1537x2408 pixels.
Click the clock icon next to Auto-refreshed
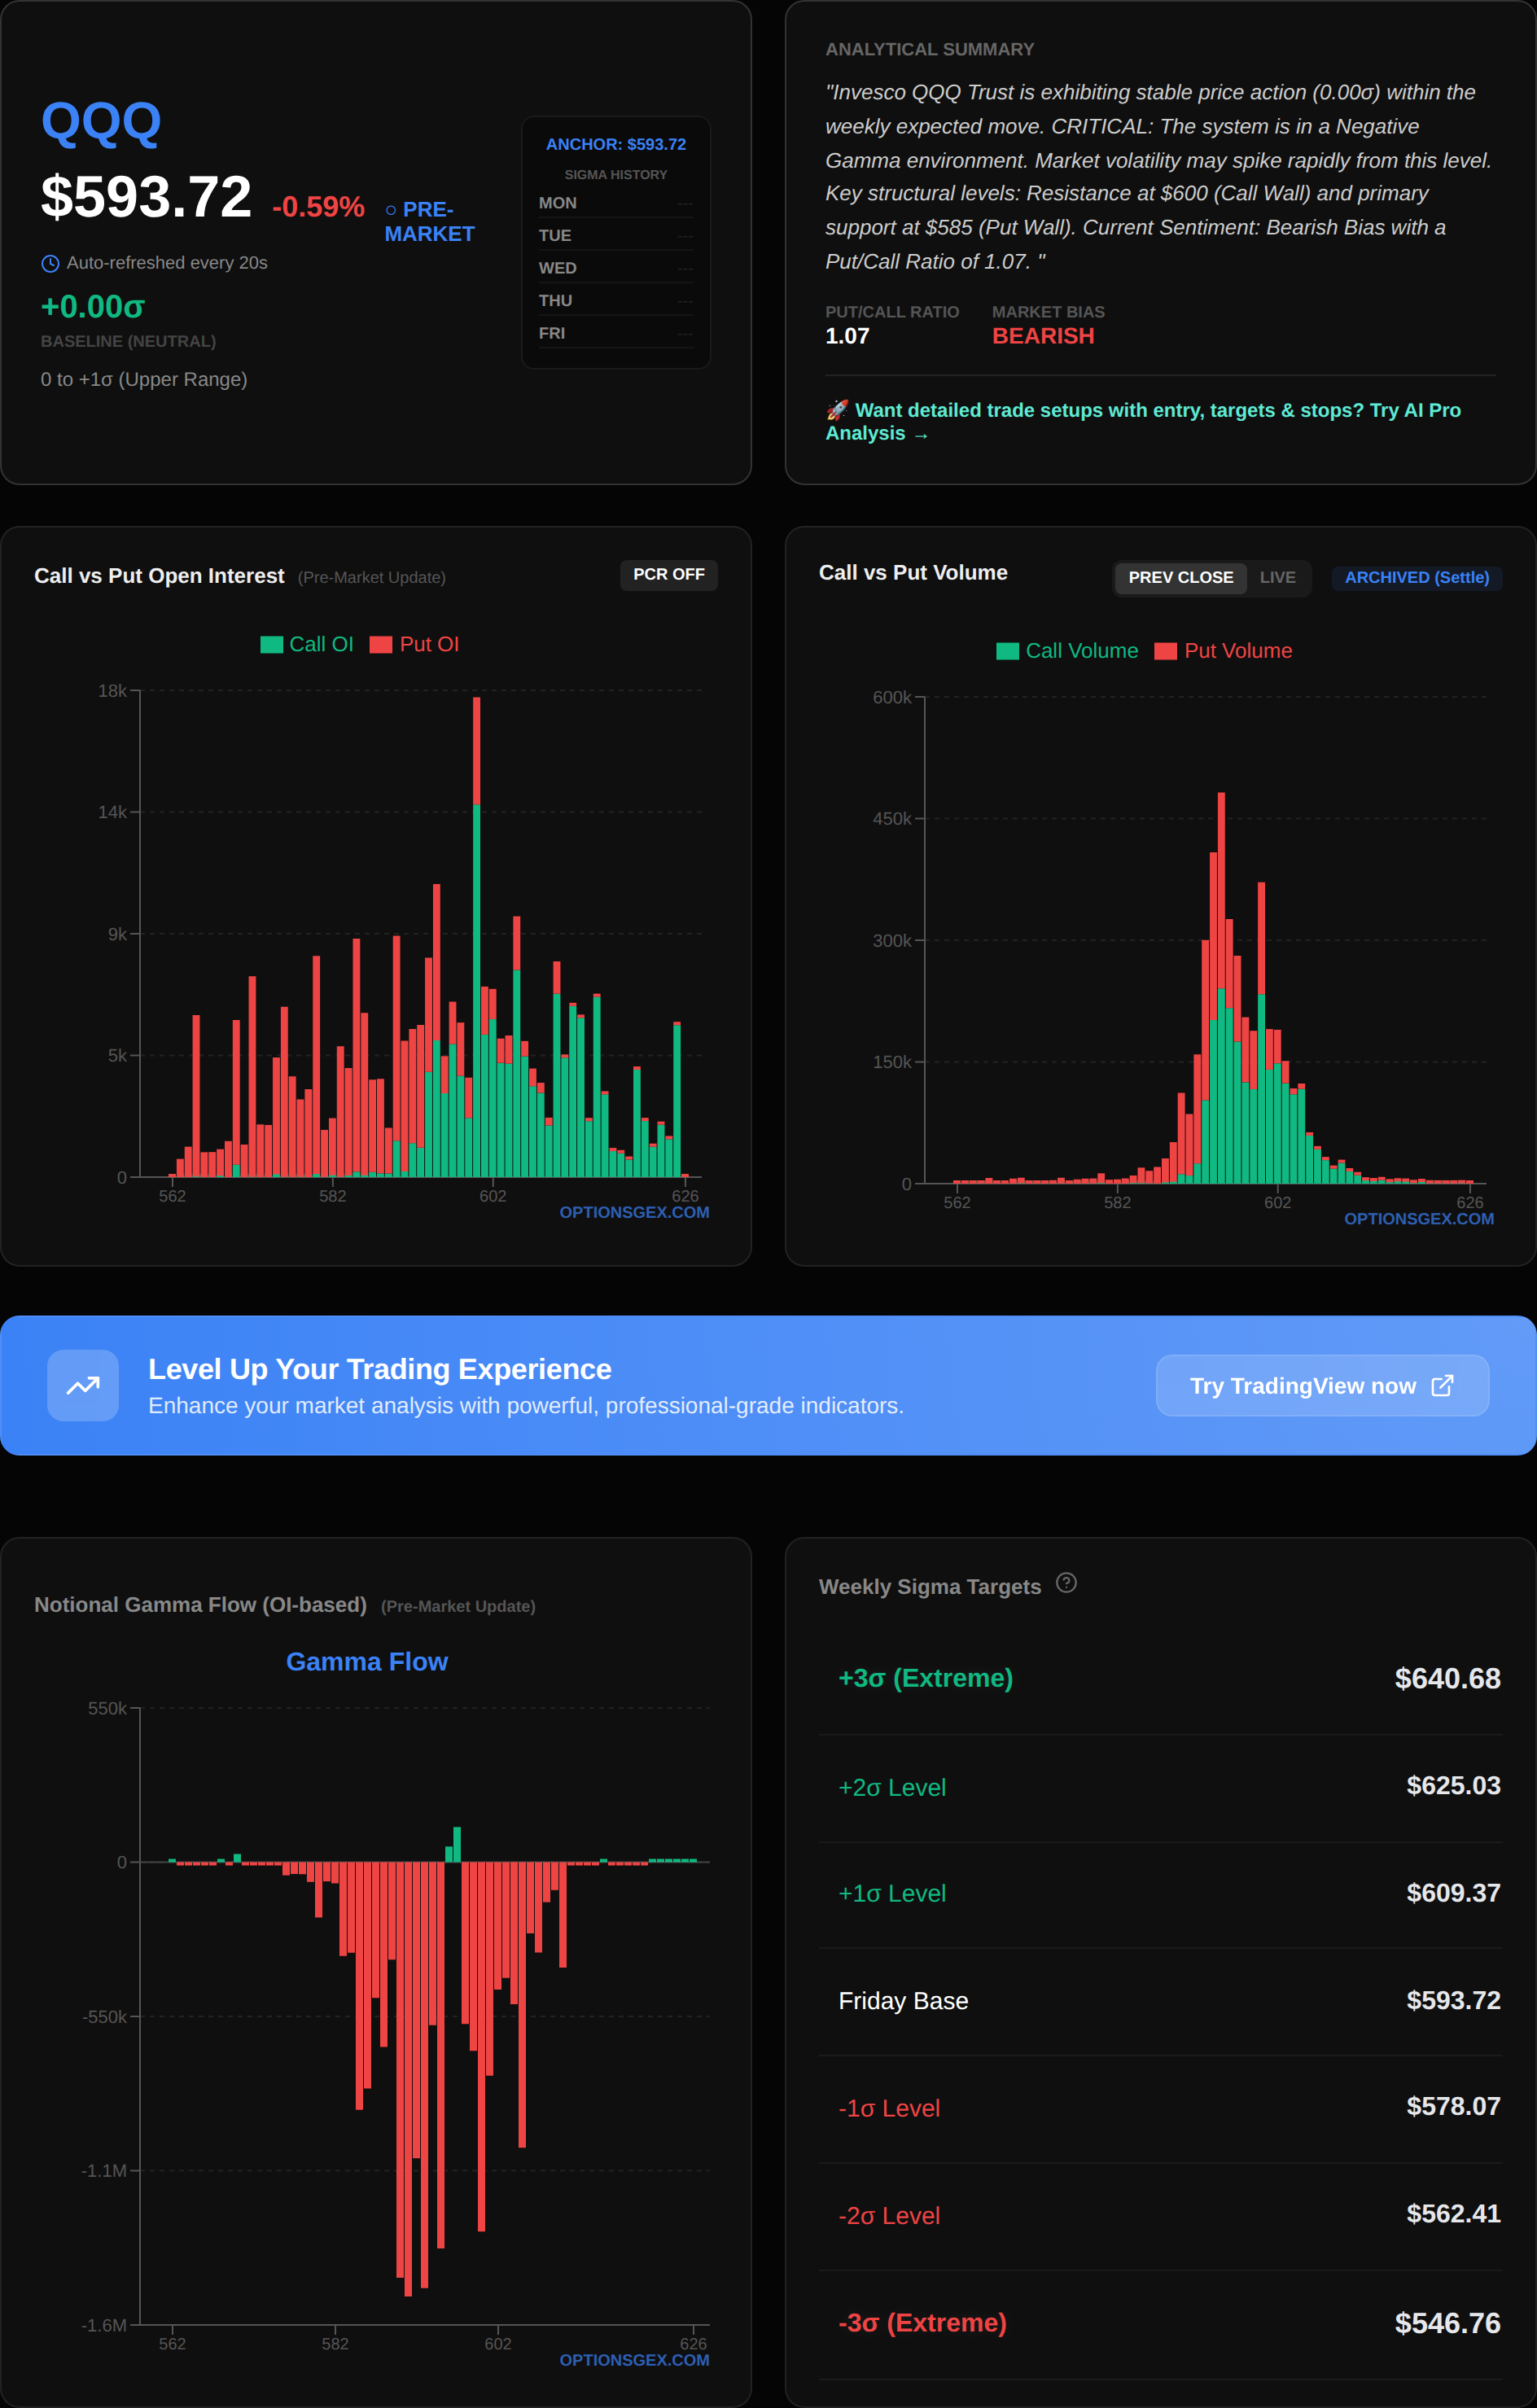click(x=50, y=264)
